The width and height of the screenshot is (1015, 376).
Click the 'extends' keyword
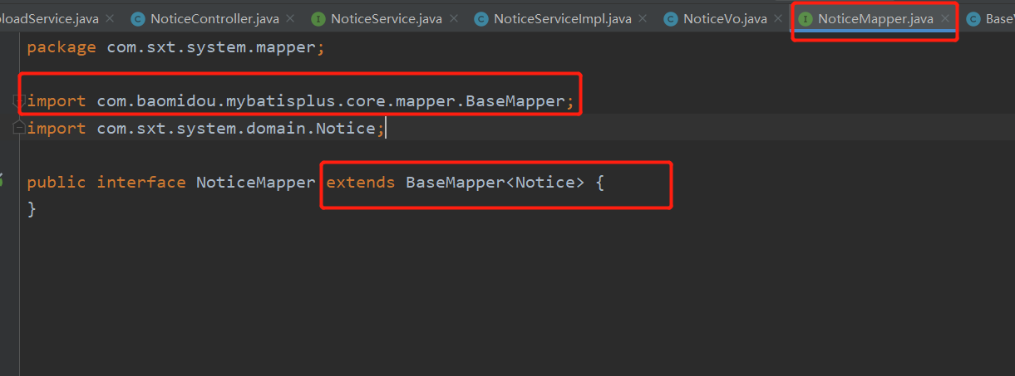point(361,182)
